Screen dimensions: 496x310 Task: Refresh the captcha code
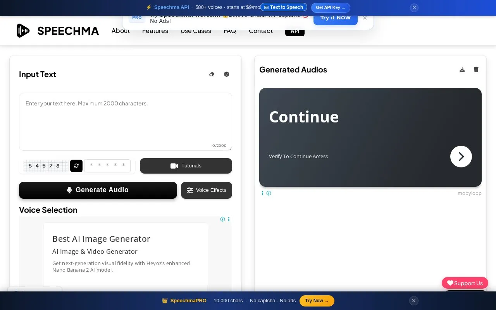[76, 166]
